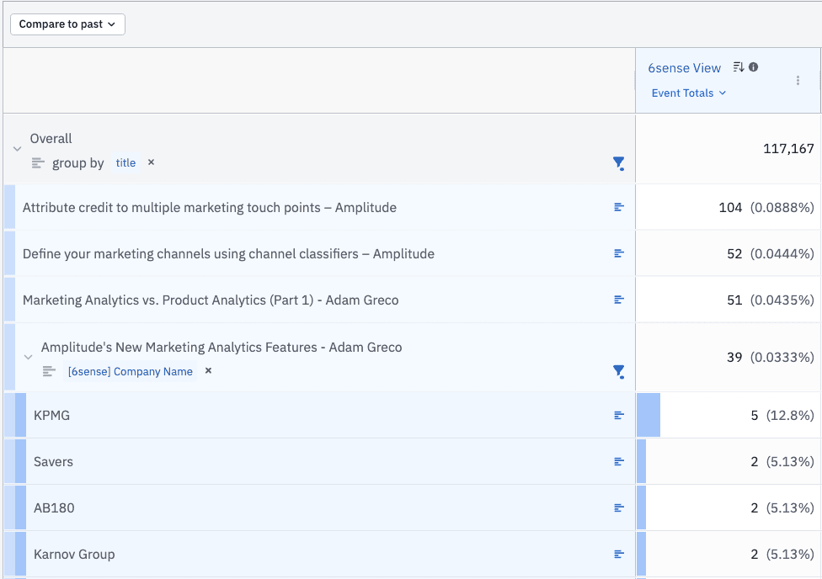Open sort options for the 6sense View column
822x579 pixels.
(737, 67)
